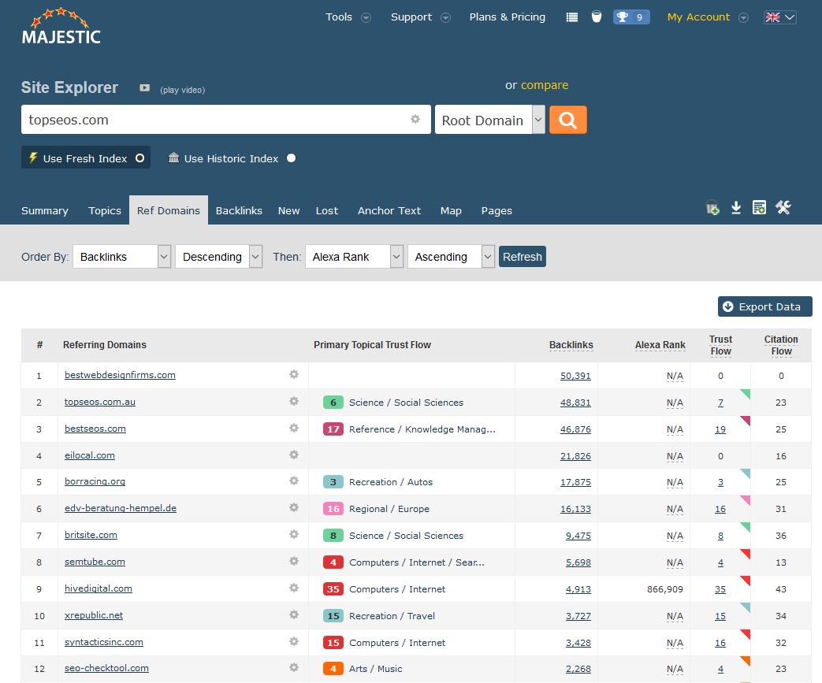Screen dimensions: 822x683
Task: Expand the Support menu
Action: pos(420,17)
